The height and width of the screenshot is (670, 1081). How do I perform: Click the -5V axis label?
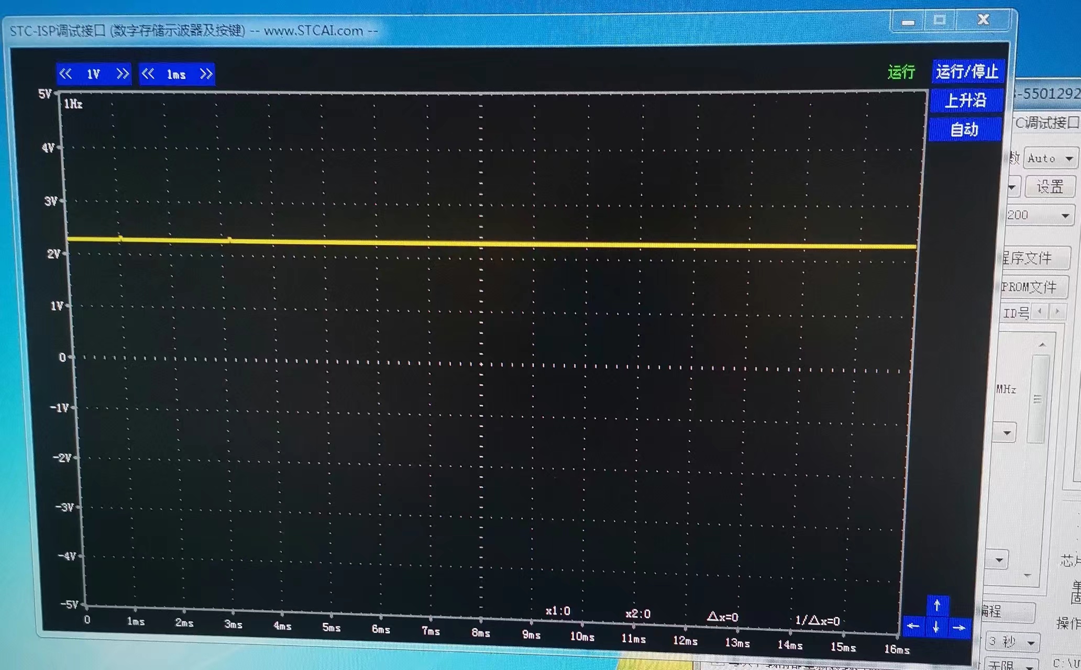point(69,604)
